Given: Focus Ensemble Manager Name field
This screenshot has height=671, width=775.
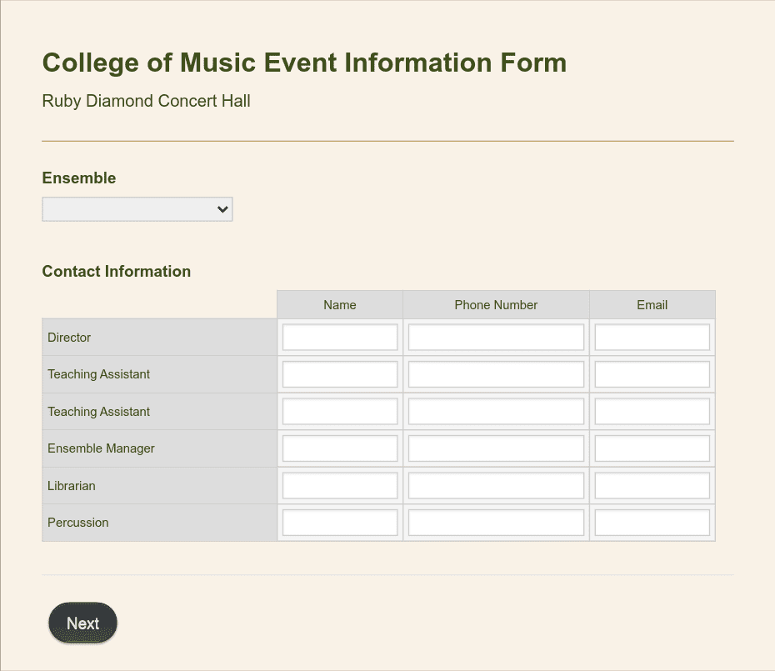Looking at the screenshot, I should (340, 448).
